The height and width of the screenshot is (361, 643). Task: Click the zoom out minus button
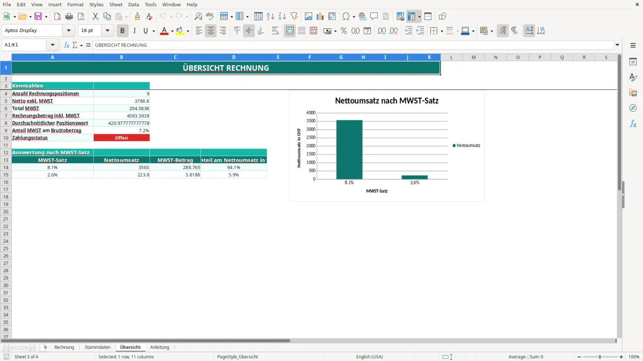(x=579, y=357)
